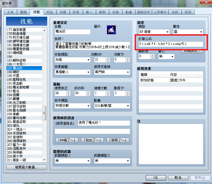Increase 連續次數 with up arrow
This screenshot has height=184, width=212.
pyautogui.click(x=108, y=92)
